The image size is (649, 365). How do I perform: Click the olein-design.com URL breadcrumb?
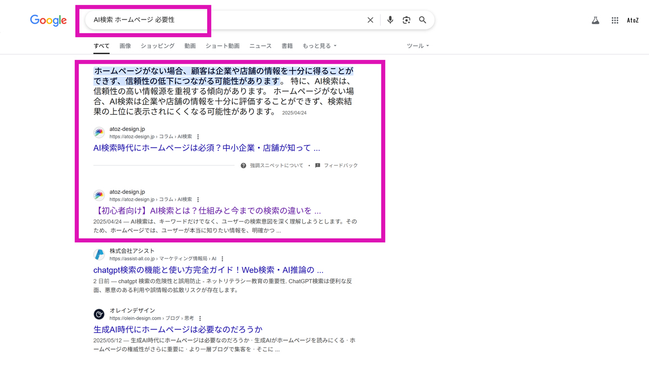coord(151,318)
